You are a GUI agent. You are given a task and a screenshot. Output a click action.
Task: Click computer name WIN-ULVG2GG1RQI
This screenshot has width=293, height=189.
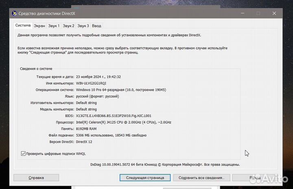tap(91, 83)
